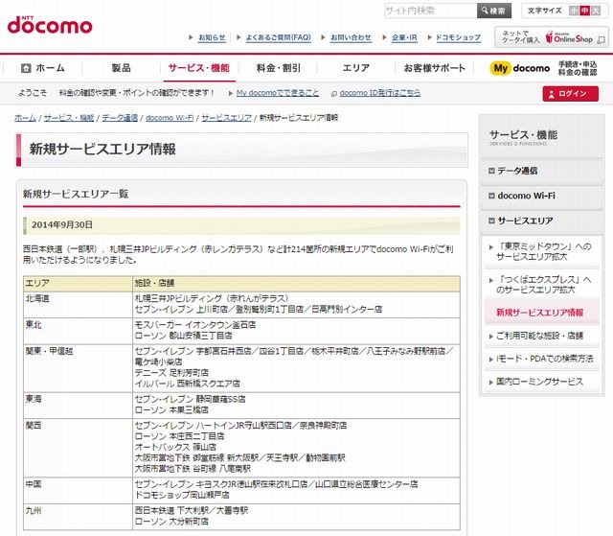Click the ローソン 大分新町店 entry

click(171, 521)
